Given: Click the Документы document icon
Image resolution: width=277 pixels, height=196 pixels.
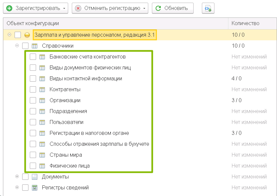Looking at the screenshot, I should [34, 177].
